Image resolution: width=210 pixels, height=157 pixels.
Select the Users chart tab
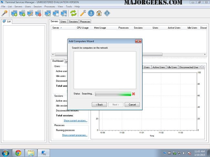(x=147, y=67)
